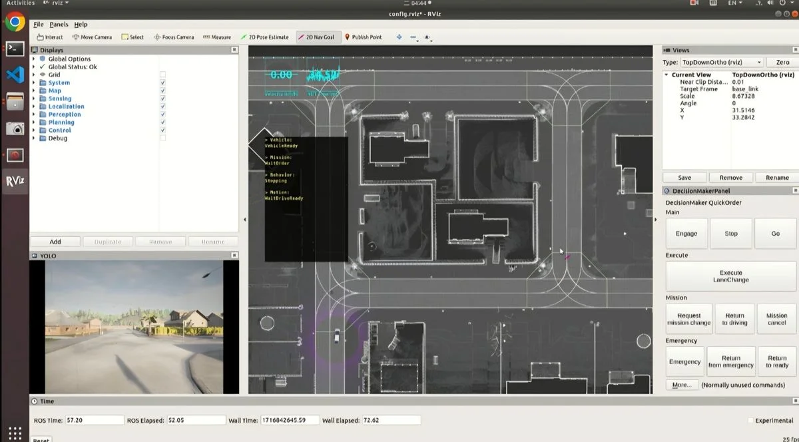The image size is (799, 442).
Task: Click the Zero view button
Action: 782,62
